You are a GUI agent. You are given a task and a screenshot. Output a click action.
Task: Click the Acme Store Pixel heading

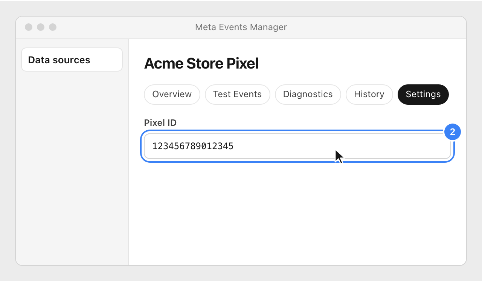[x=201, y=64]
